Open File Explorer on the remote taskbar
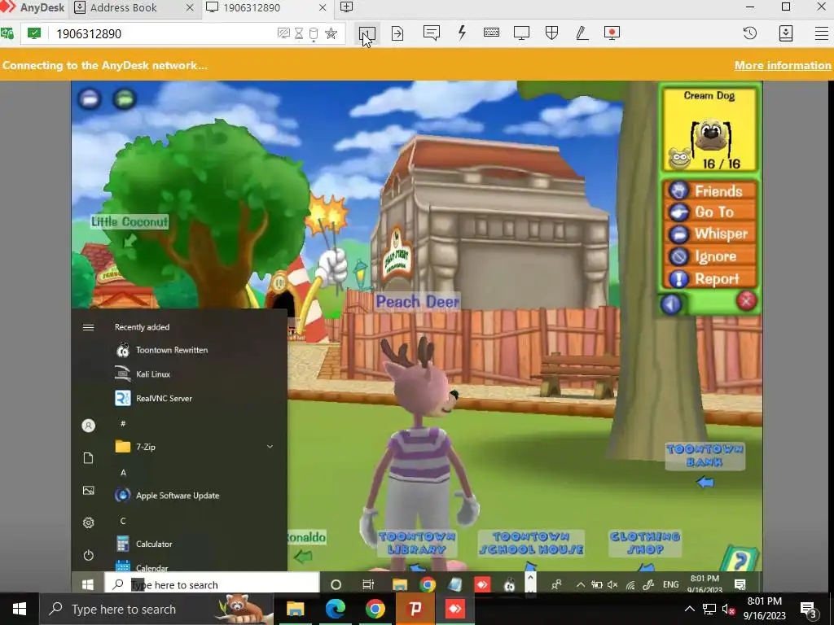Viewport: 834px width, 625px height. pyautogui.click(x=399, y=584)
